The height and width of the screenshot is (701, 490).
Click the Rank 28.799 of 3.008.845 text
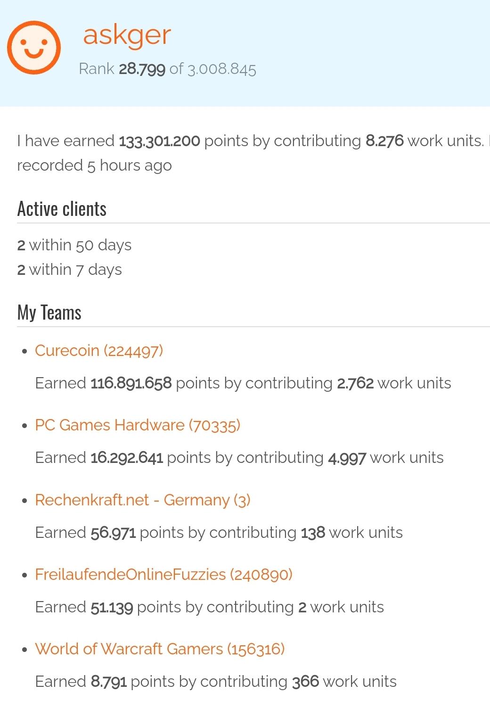167,69
